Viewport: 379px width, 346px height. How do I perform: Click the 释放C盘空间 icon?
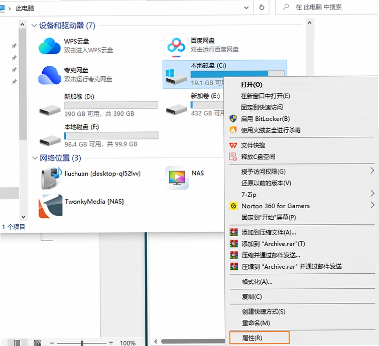[x=233, y=156]
